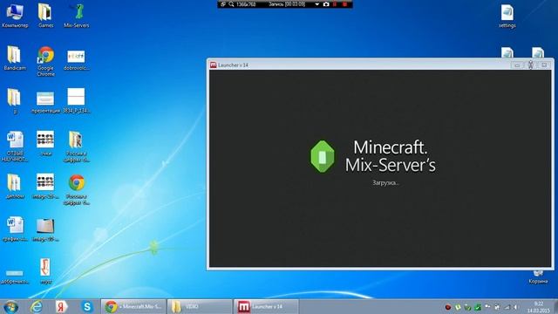
Task: Open the ОТЗЫВ НАУЧНОГ... Word document
Action: [15, 146]
